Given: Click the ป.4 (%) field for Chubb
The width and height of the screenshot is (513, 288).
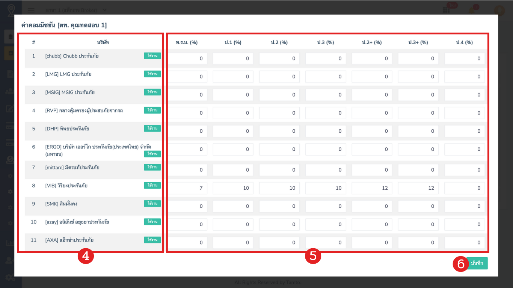Looking at the screenshot, I should tap(465, 58).
